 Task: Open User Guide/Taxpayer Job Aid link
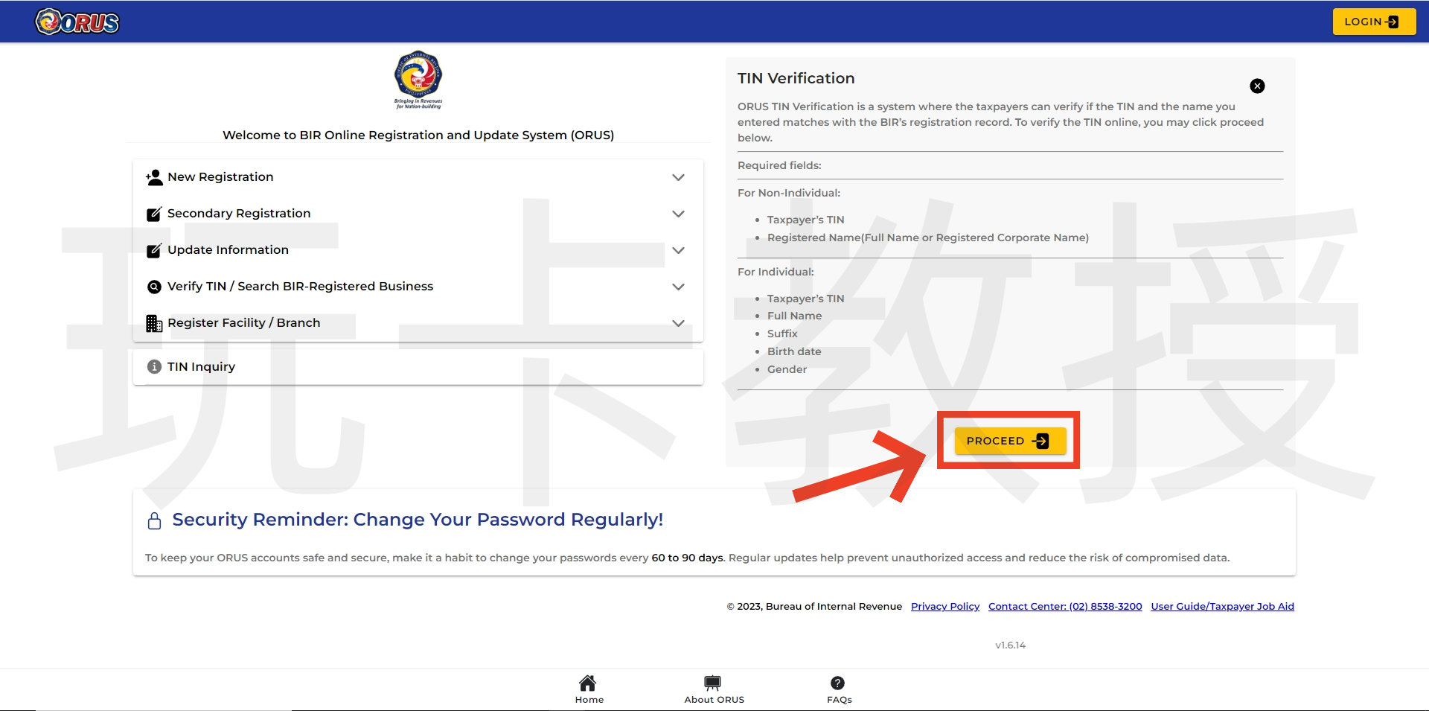pyautogui.click(x=1222, y=606)
